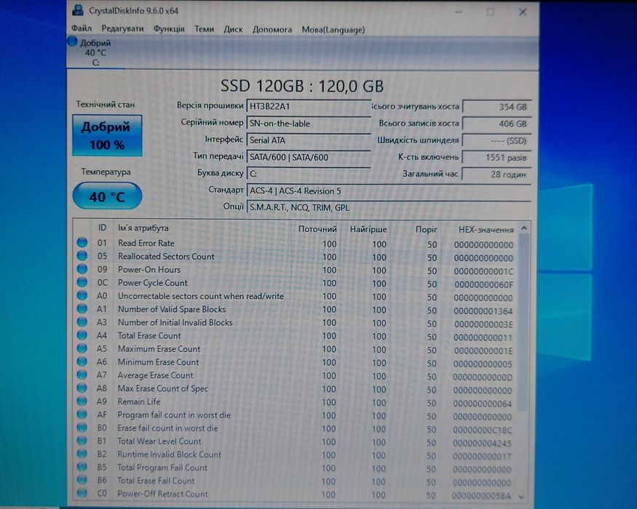Open the Допомога menu
This screenshot has width=637, height=509.
(272, 30)
